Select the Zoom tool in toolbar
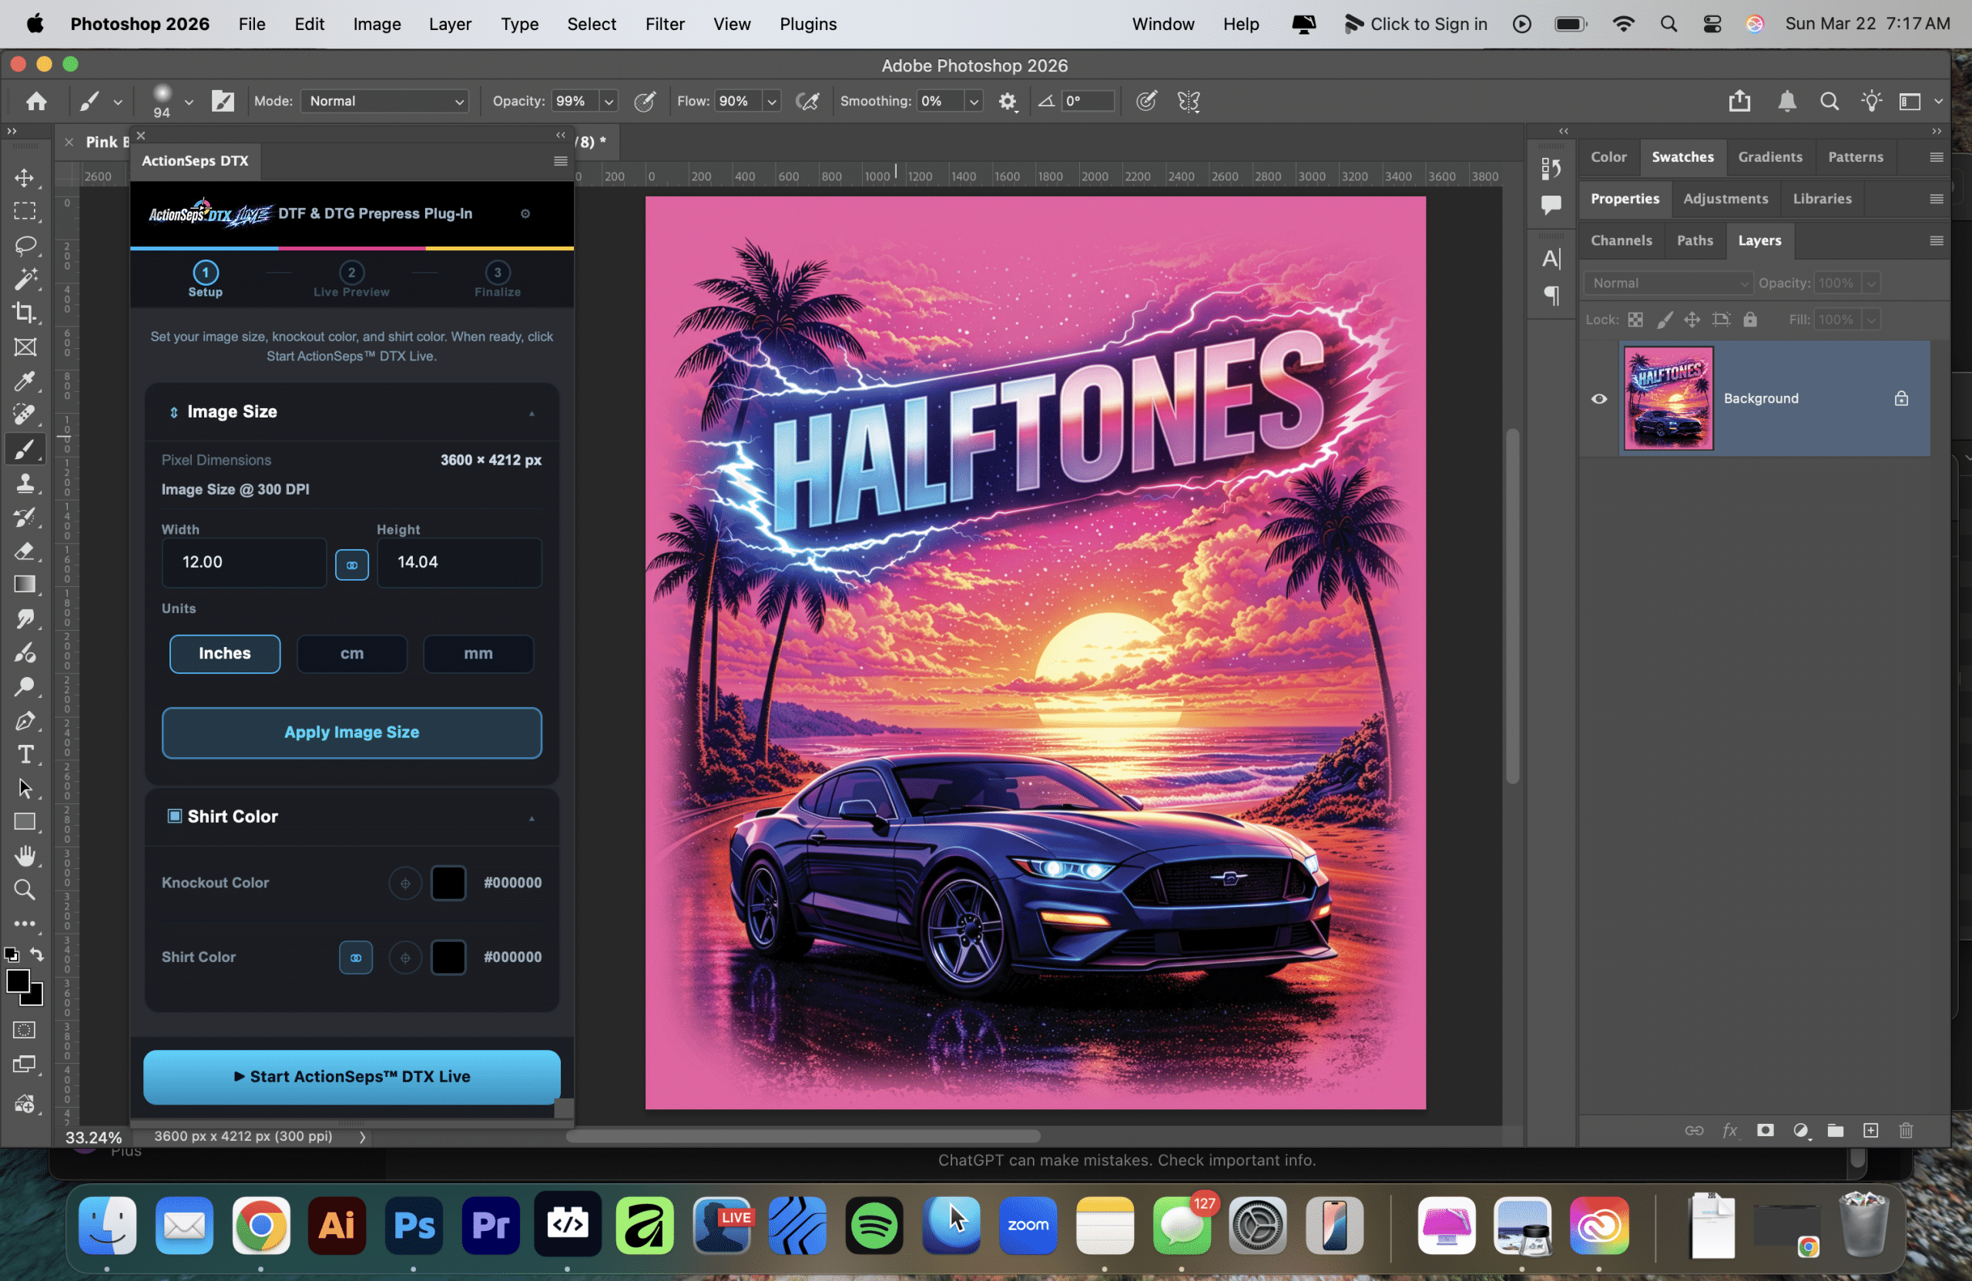This screenshot has width=1972, height=1281. [25, 890]
